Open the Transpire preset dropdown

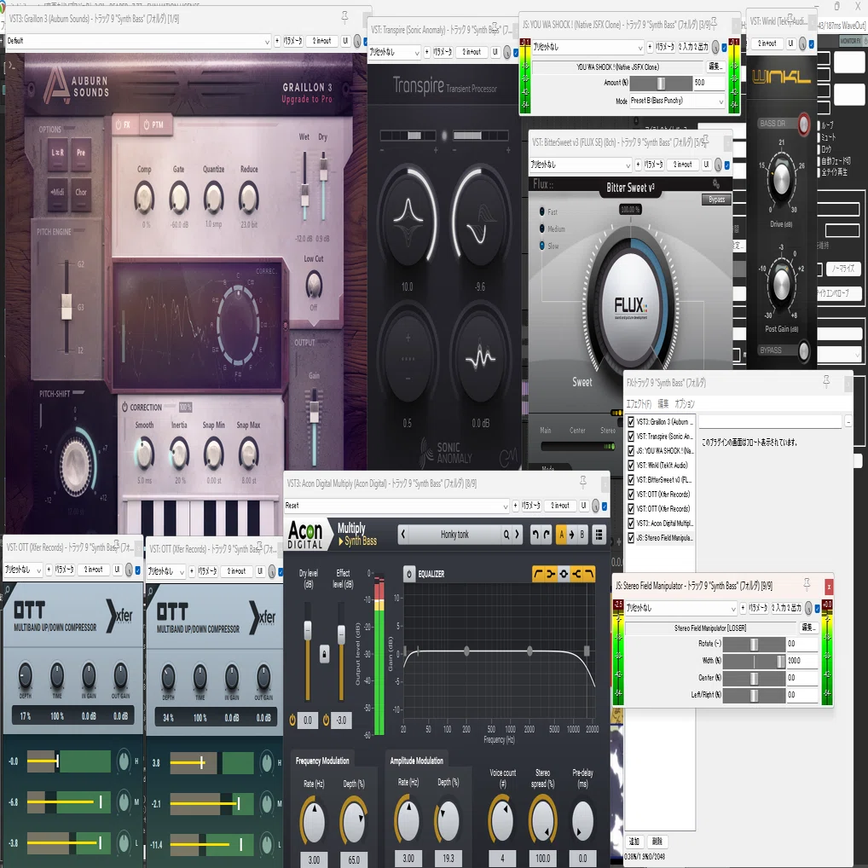(x=395, y=52)
